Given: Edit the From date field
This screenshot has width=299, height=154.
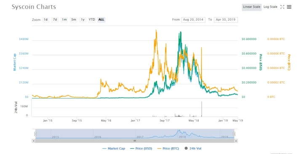Looking at the screenshot, I should click(x=193, y=20).
